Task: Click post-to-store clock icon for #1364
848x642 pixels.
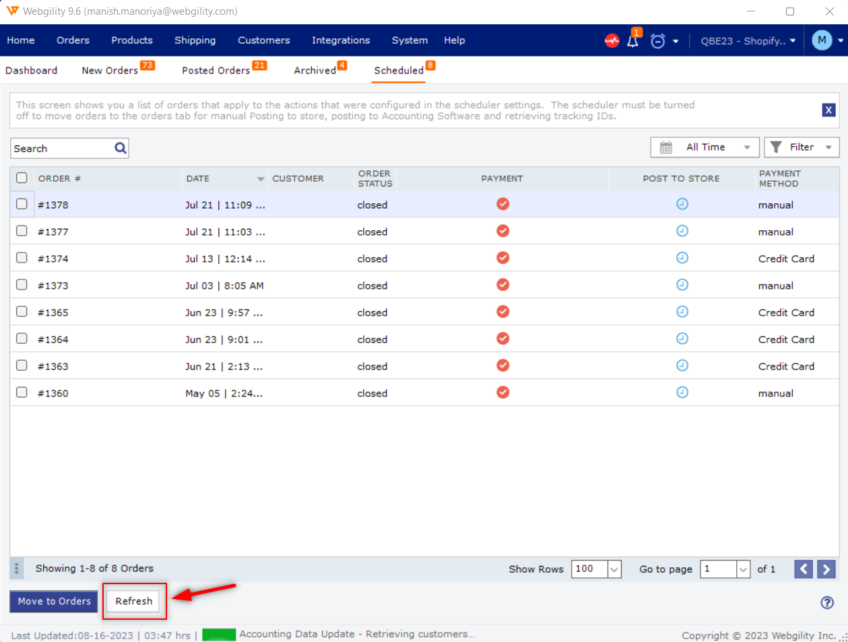Action: pos(682,338)
